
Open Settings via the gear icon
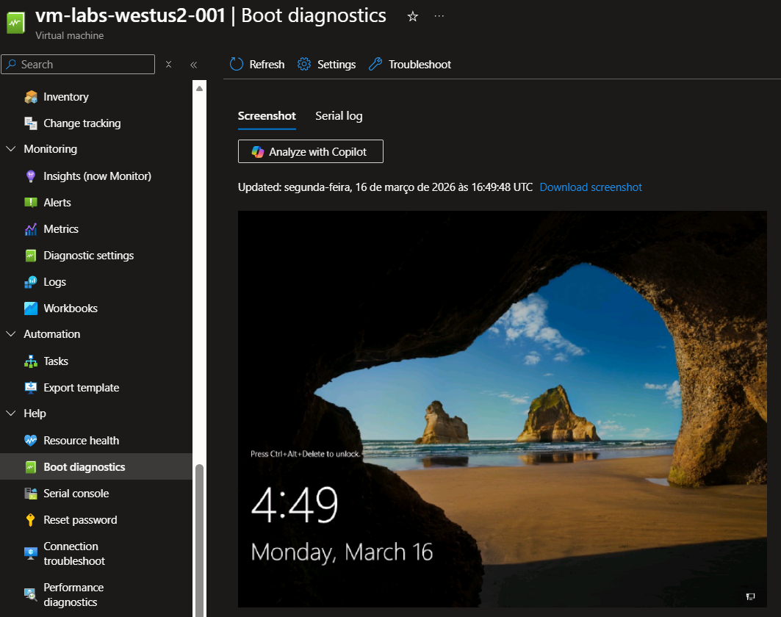(x=304, y=65)
